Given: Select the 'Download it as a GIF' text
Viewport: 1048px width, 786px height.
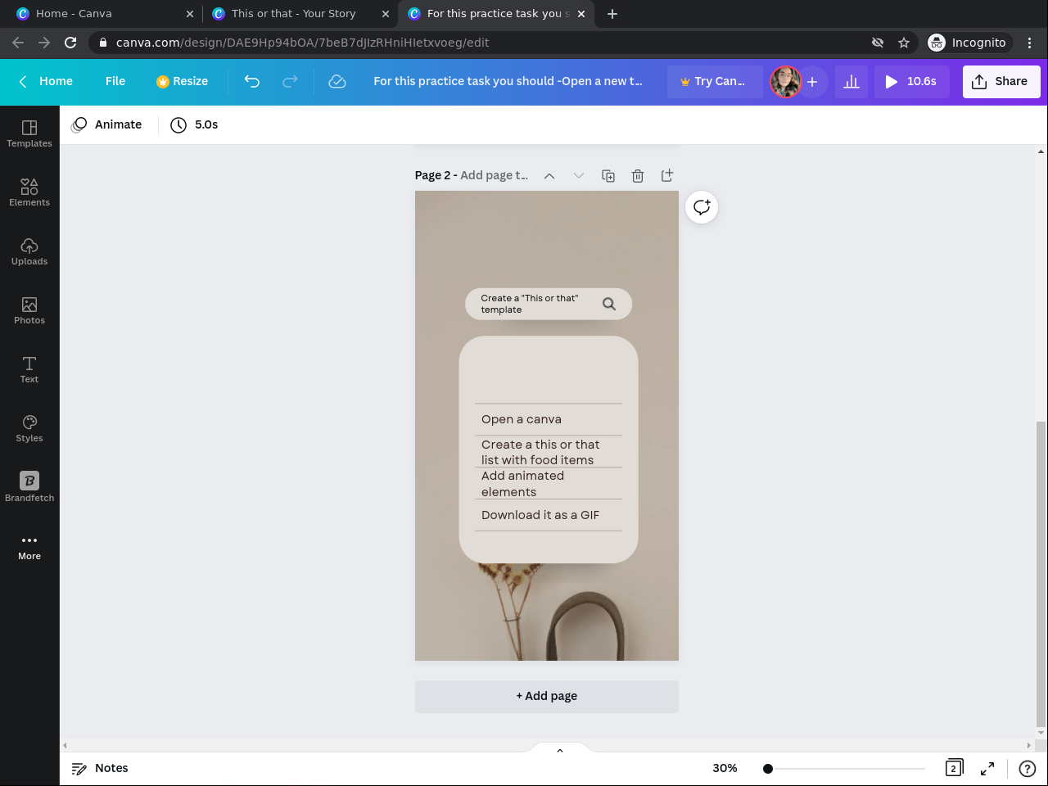Looking at the screenshot, I should click(x=540, y=515).
